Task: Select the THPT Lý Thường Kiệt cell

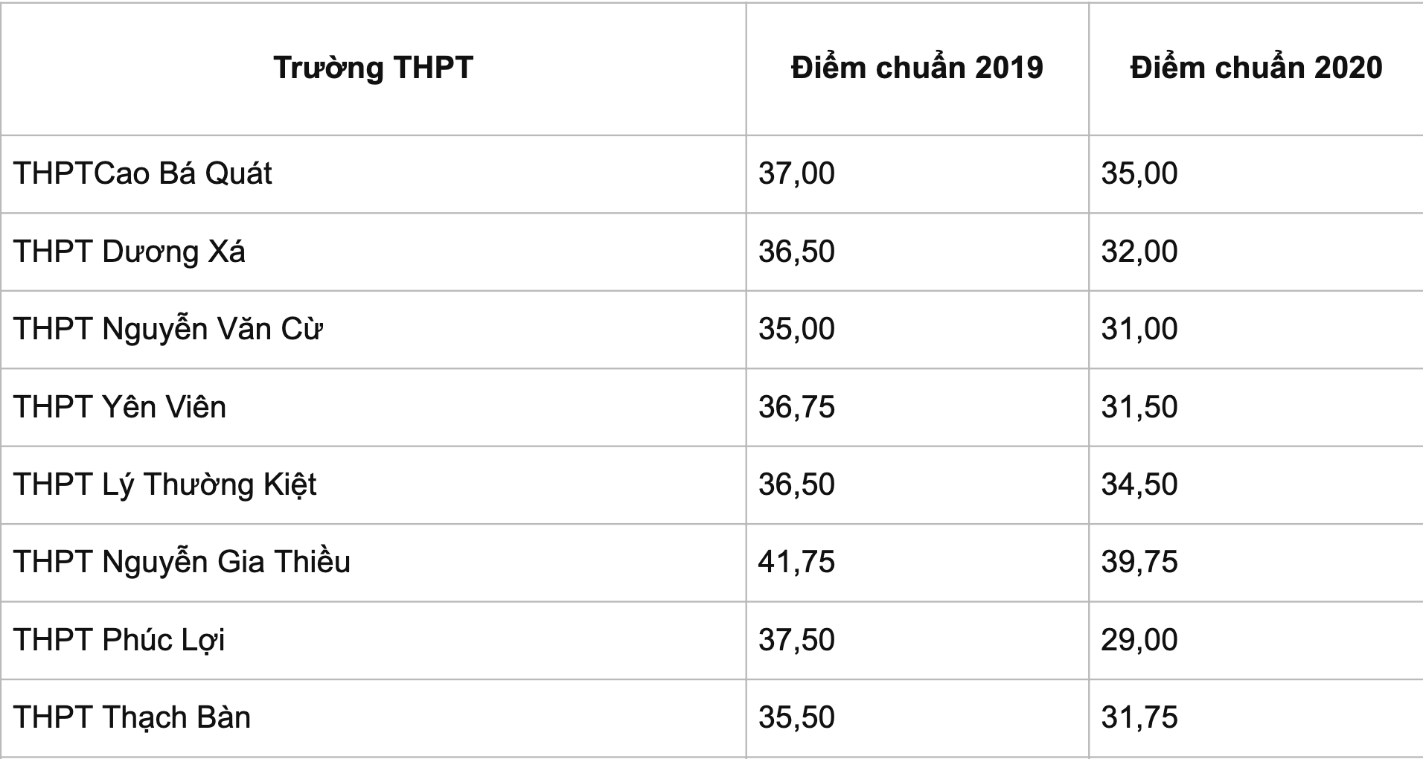Action: pyautogui.click(x=165, y=484)
